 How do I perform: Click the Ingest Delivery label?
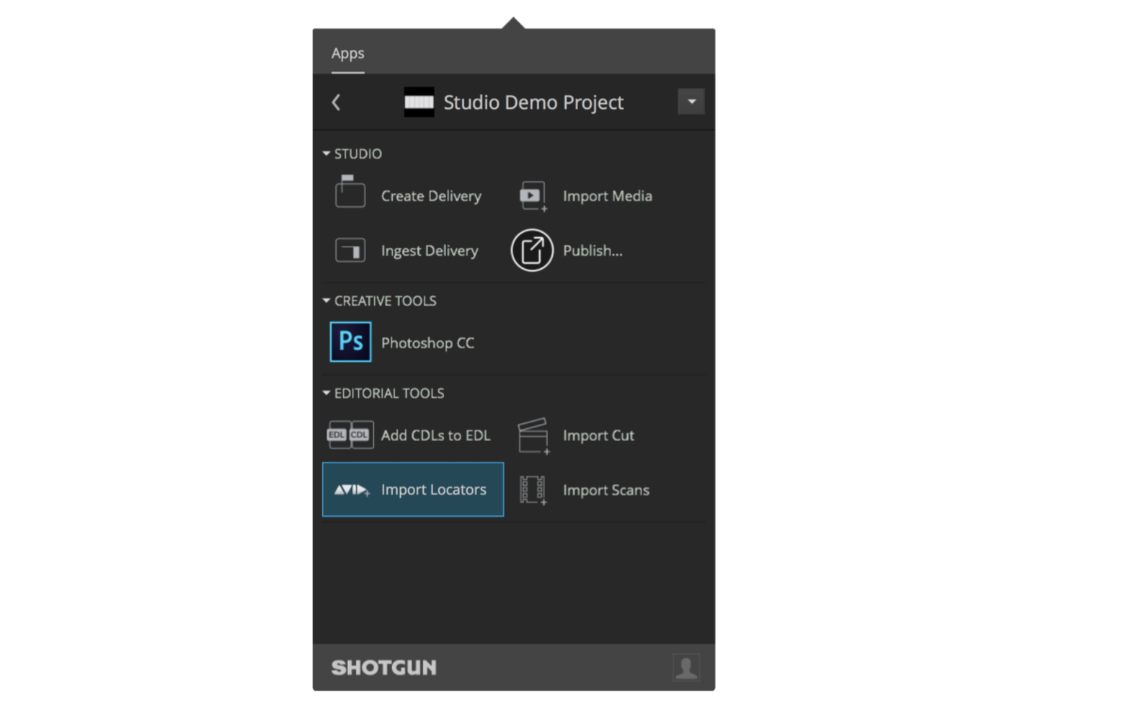pos(430,251)
